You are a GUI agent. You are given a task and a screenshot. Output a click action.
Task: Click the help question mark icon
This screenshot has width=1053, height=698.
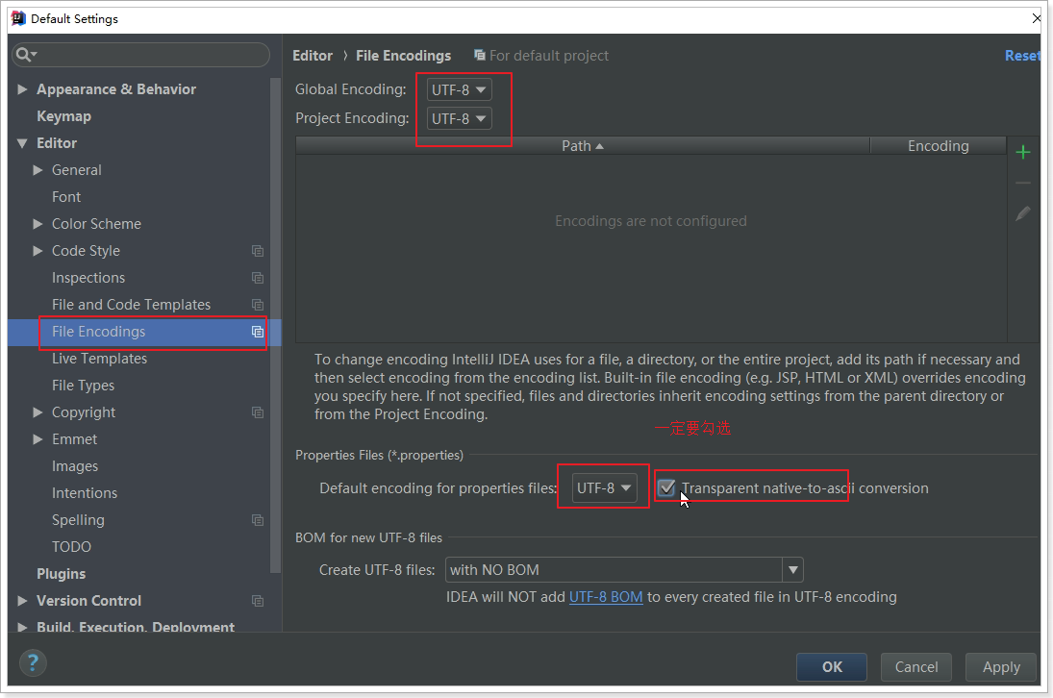(x=33, y=662)
